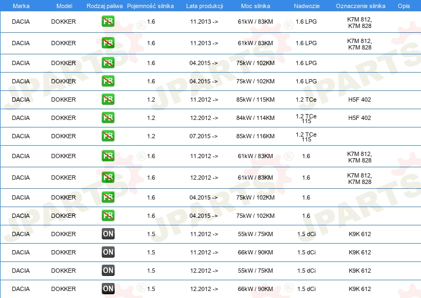Screen dimensions: 421x298
Task: Select K9K 612 engine code in last row
Action: (x=360, y=289)
